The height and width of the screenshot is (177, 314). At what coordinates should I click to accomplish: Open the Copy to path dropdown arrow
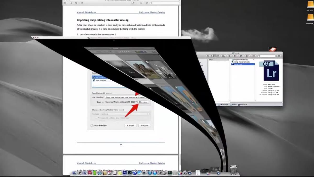click(136, 102)
